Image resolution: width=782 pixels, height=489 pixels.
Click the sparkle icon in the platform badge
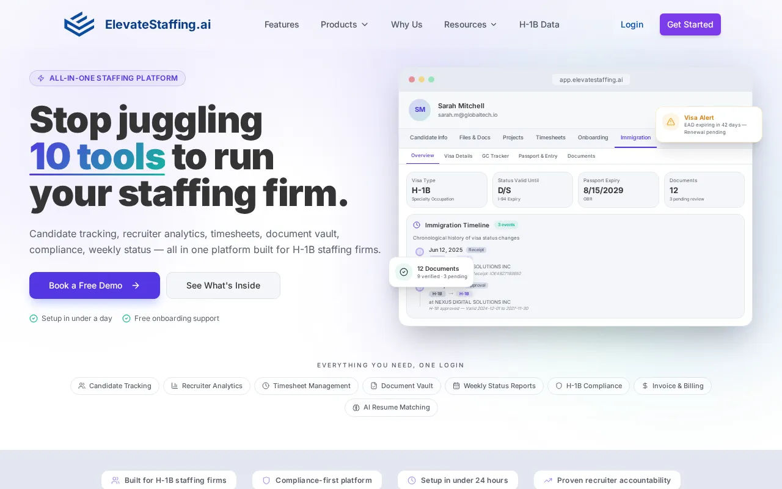pos(41,78)
